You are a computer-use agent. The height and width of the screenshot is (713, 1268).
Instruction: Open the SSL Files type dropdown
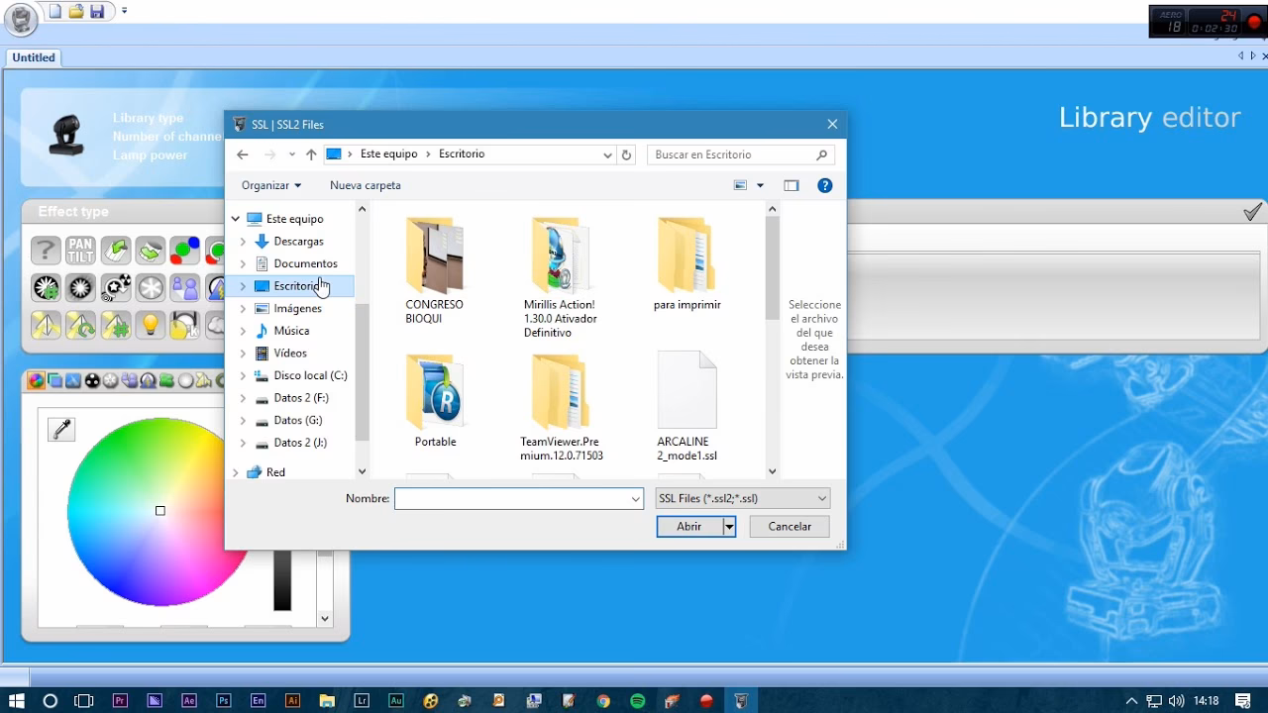coord(742,499)
